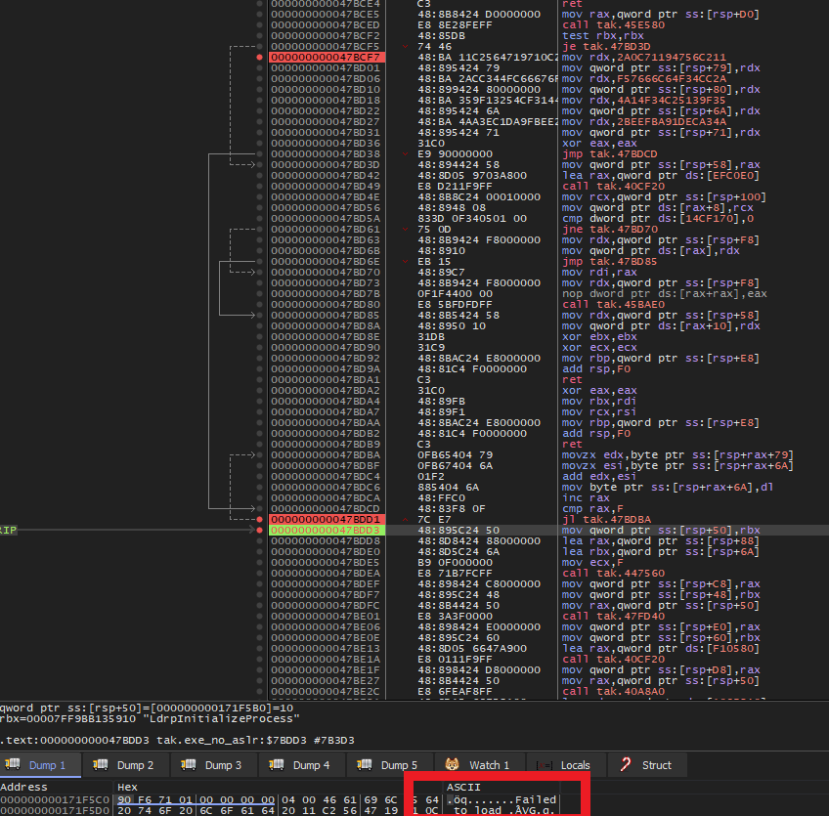Select dump row address 000000000171F5C0
The image size is (829, 816).
pyautogui.click(x=55, y=799)
